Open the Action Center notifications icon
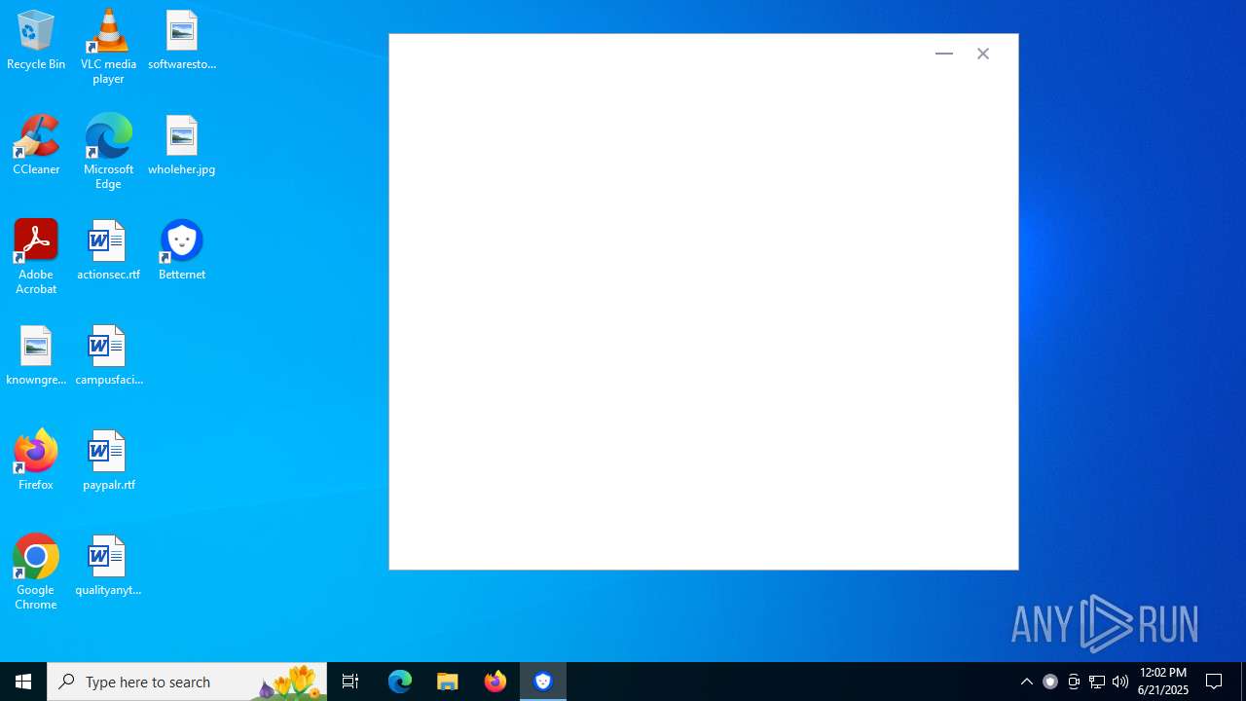Screen dimensions: 1246x701 (x=1215, y=682)
